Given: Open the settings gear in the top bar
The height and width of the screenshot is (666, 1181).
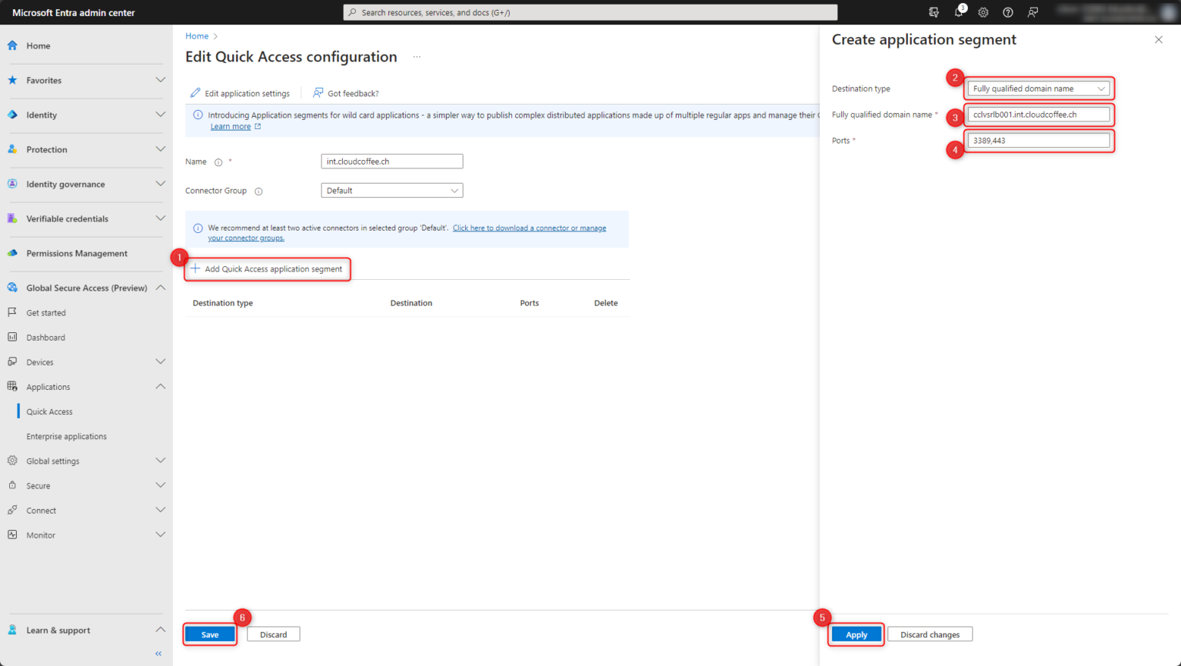Looking at the screenshot, I should 983,12.
